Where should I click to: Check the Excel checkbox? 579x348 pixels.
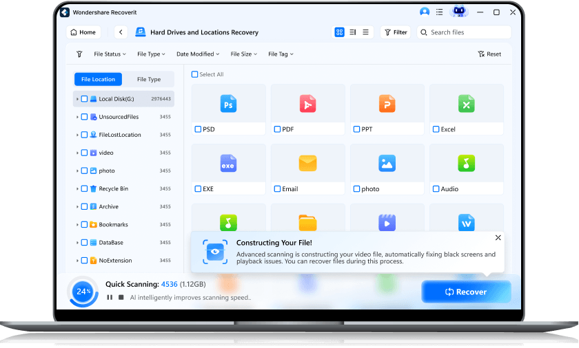point(436,129)
